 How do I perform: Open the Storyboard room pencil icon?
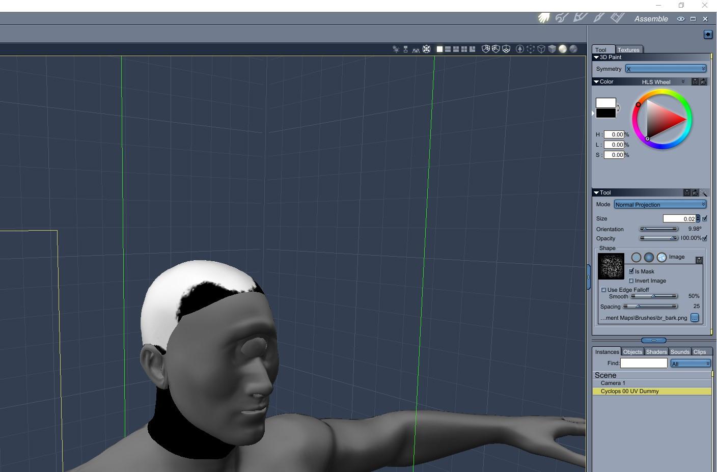(581, 18)
